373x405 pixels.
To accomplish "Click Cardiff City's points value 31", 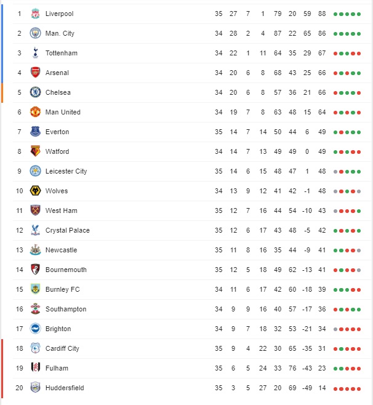I will click(322, 348).
